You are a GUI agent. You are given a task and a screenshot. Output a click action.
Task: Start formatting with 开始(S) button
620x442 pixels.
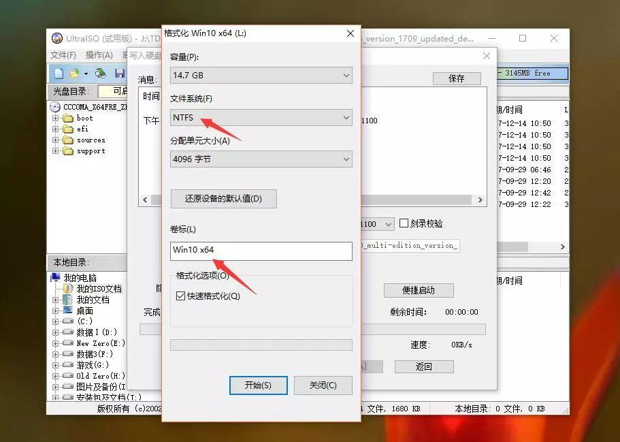[x=258, y=385]
